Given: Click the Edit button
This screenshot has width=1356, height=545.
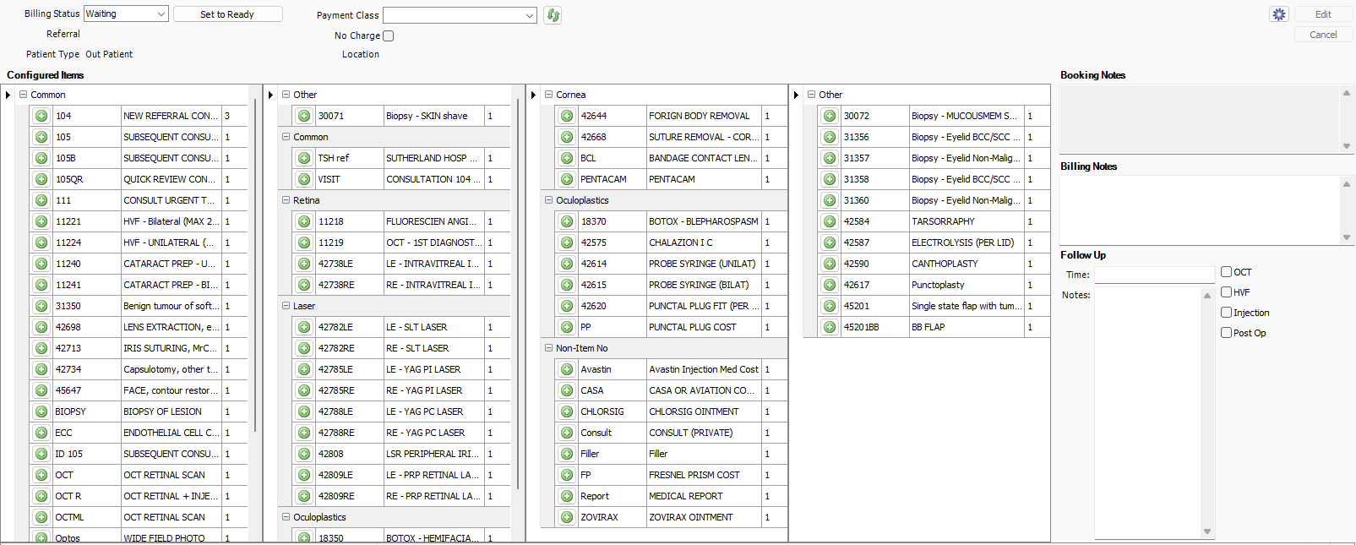Looking at the screenshot, I should pyautogui.click(x=1323, y=14).
